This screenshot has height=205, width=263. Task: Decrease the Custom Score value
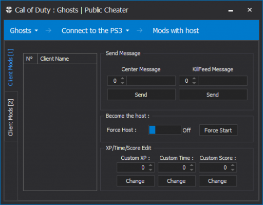tap(233, 170)
